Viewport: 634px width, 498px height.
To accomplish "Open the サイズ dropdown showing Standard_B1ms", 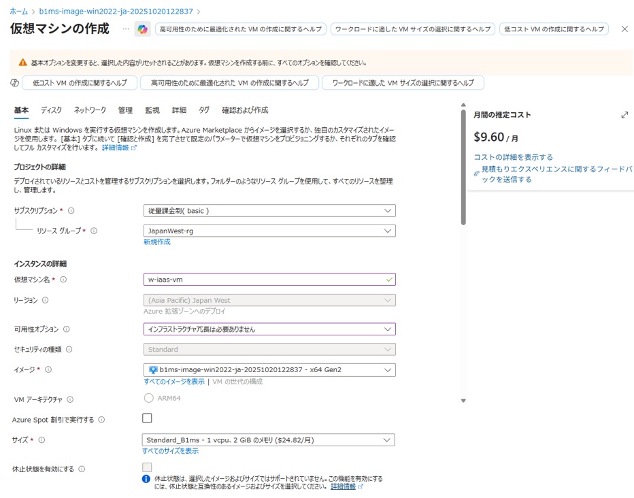I will click(269, 440).
